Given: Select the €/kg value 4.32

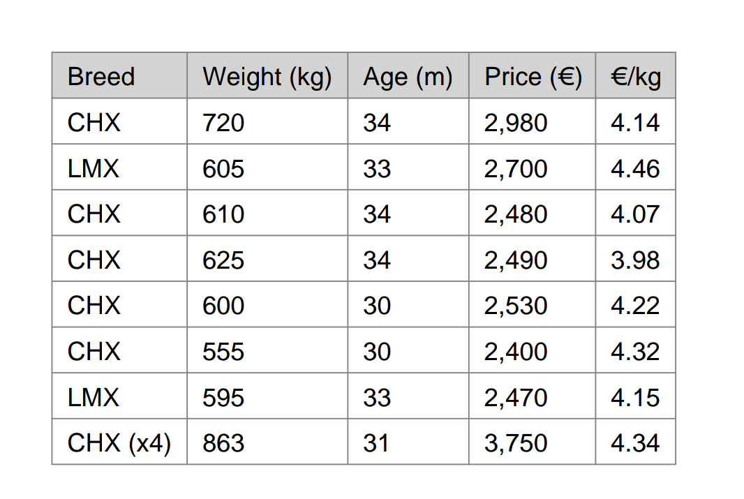Looking at the screenshot, I should 635,350.
